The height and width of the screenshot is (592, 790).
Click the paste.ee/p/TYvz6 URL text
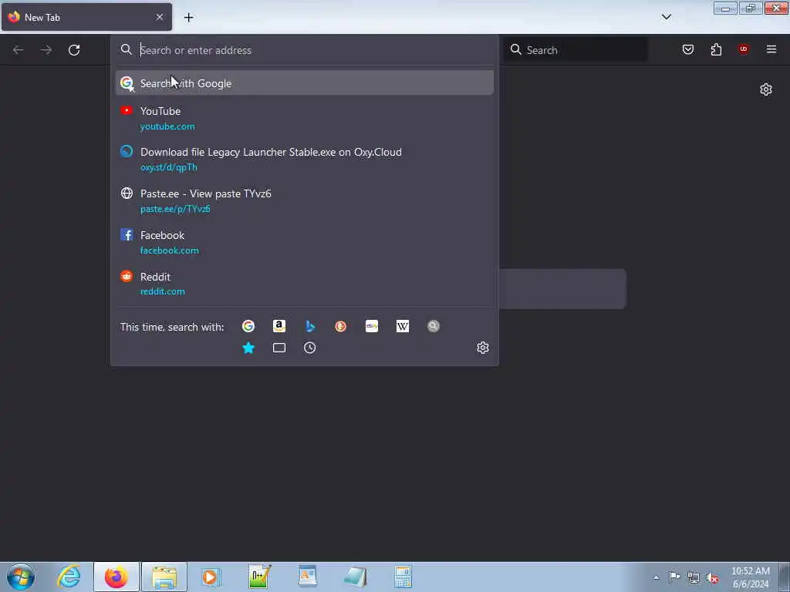point(175,209)
